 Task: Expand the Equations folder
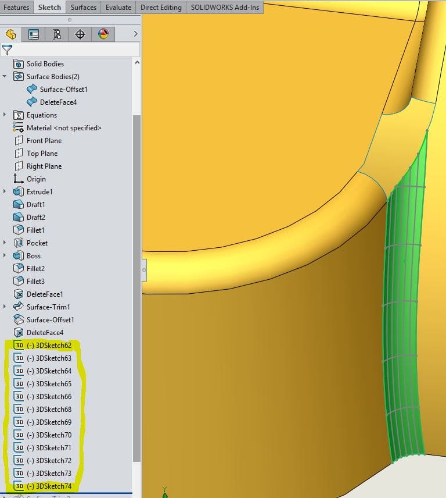tap(5, 115)
